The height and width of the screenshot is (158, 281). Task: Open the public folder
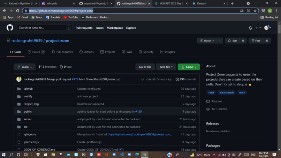click(28, 112)
